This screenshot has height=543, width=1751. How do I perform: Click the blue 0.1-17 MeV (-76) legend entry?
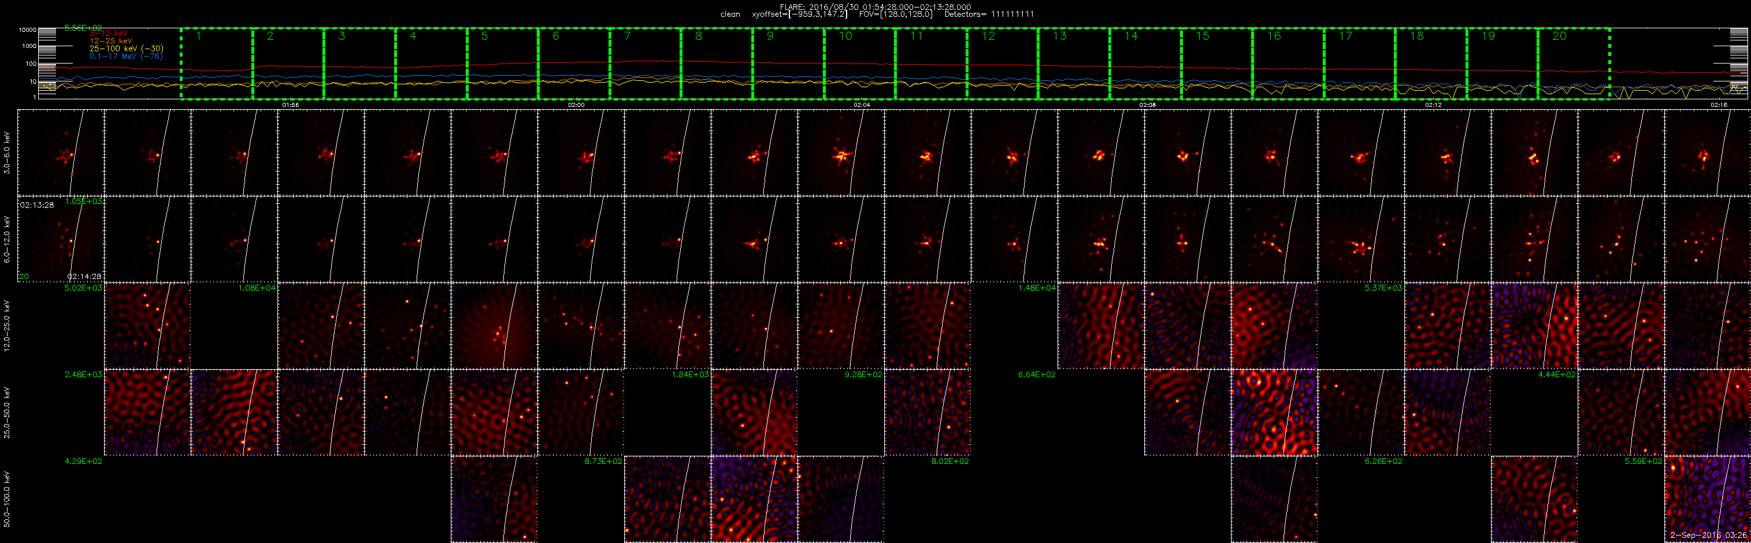[x=126, y=55]
